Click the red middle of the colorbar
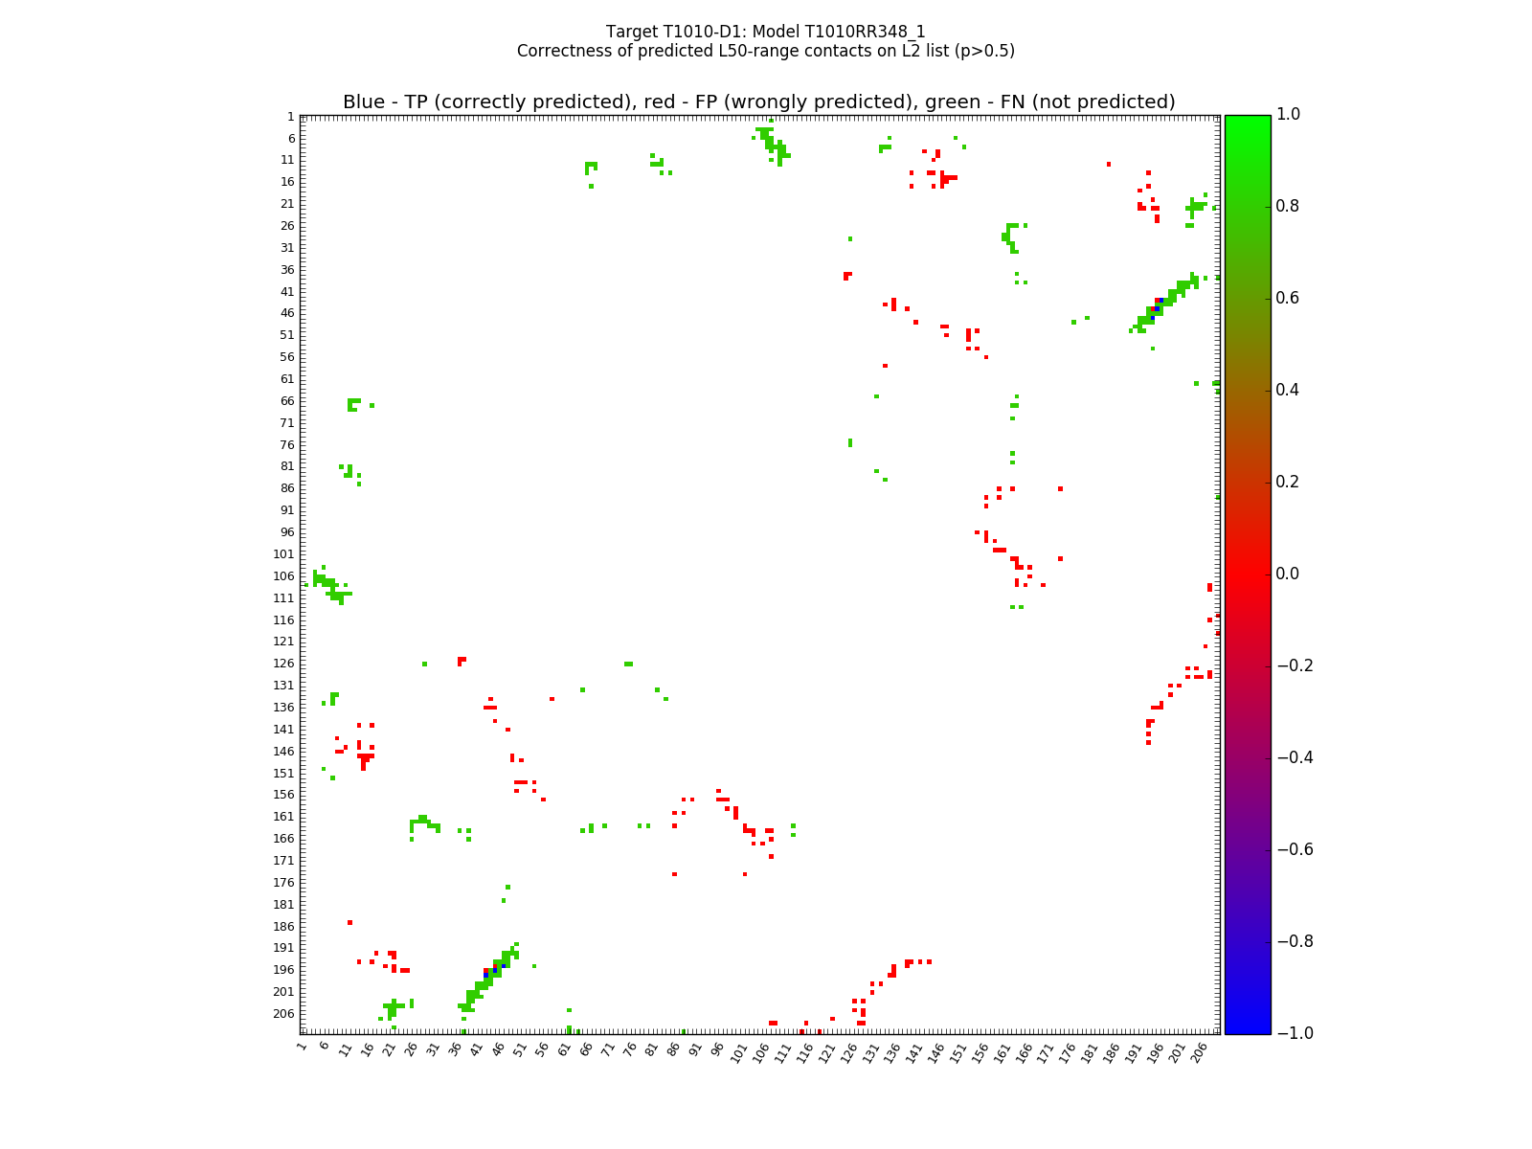Viewport: 1532px width, 1149px height. click(1247, 574)
